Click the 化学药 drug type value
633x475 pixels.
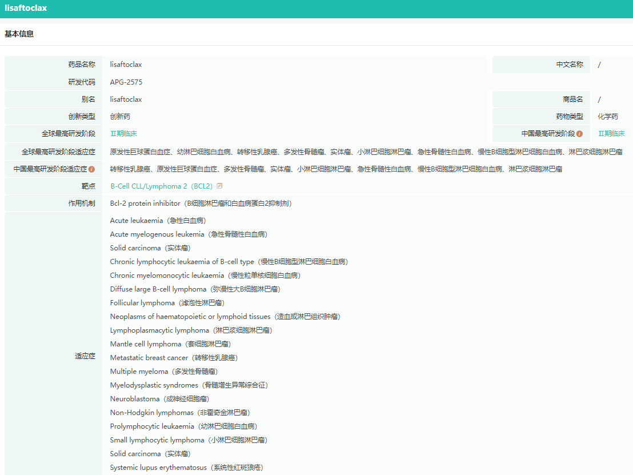pos(608,117)
